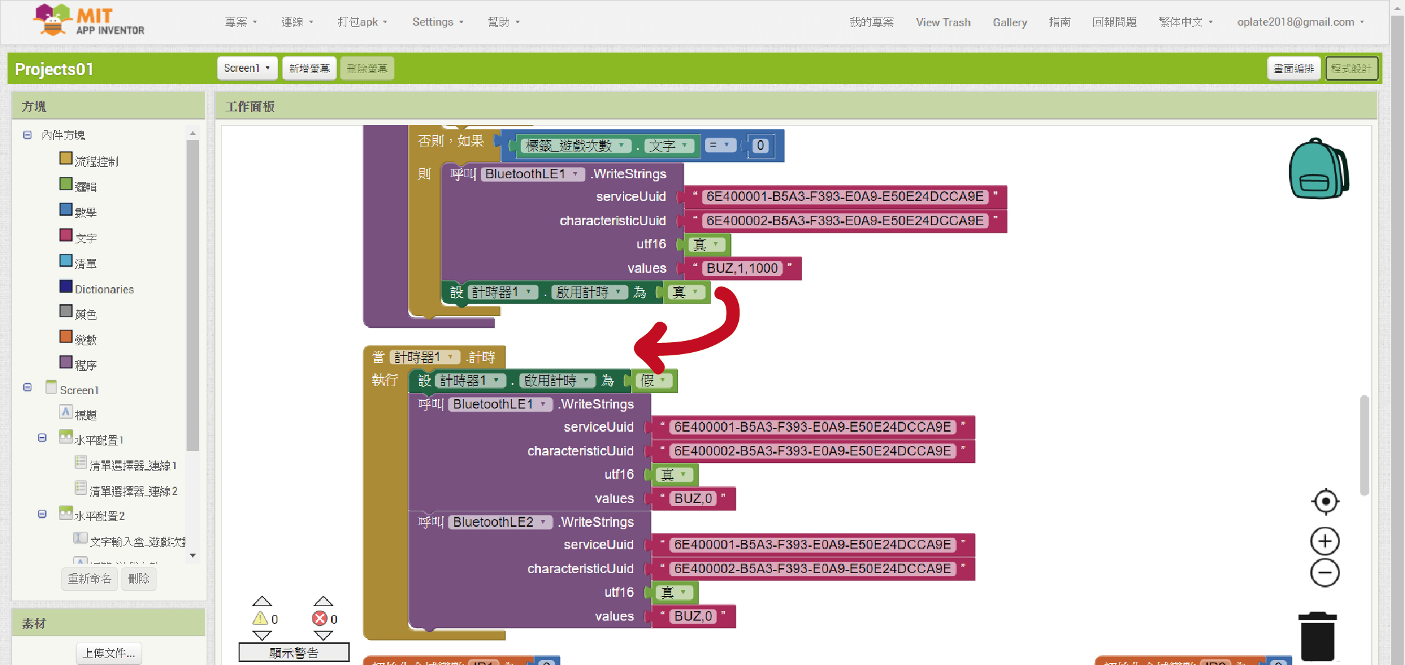
Task: Center workspace using the target icon
Action: click(x=1325, y=501)
